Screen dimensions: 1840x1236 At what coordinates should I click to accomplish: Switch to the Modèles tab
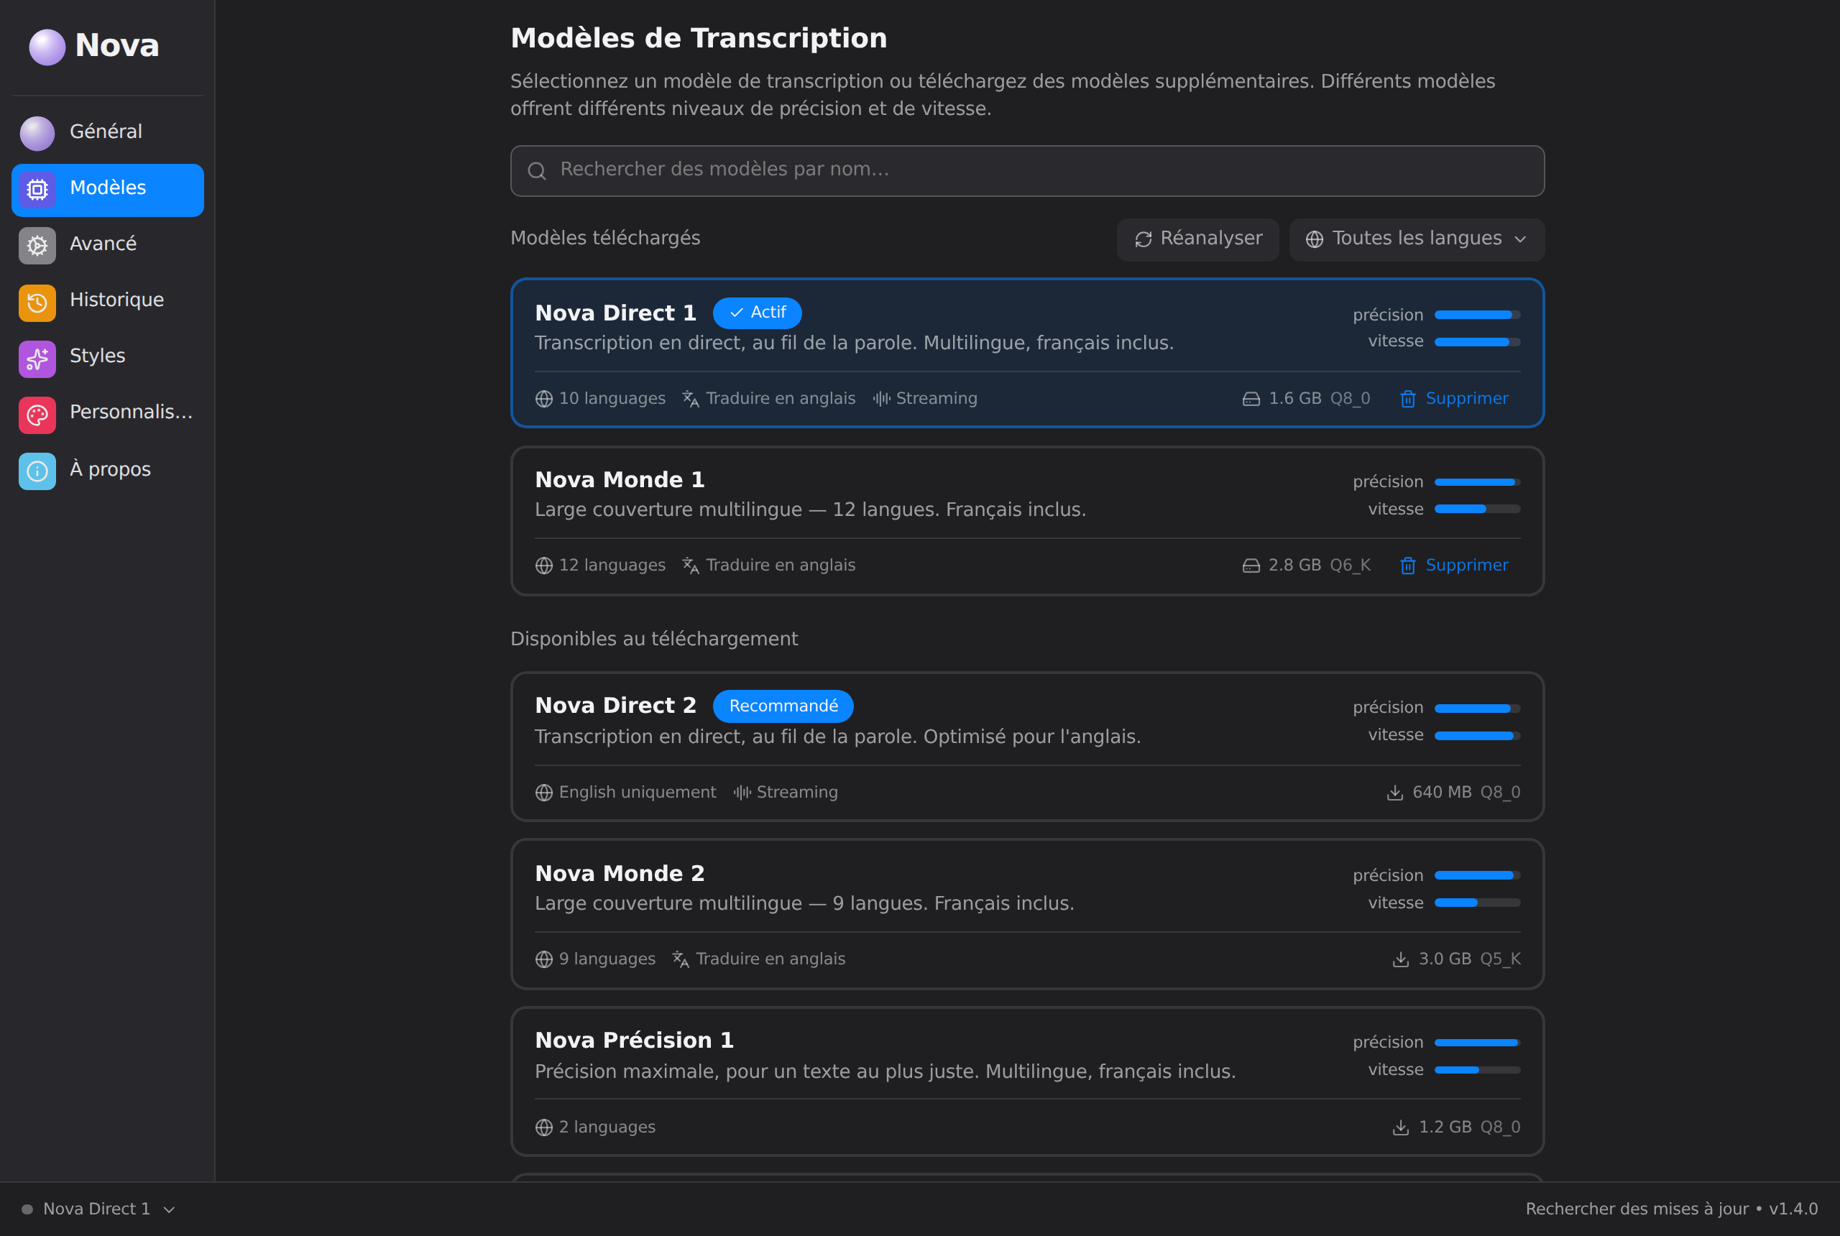108,189
